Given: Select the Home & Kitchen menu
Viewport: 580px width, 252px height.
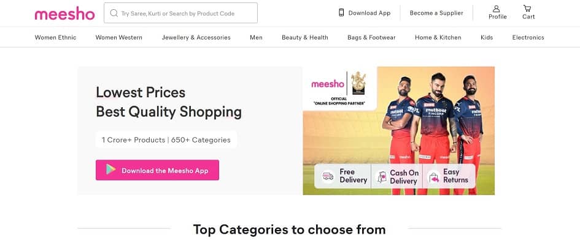Looking at the screenshot, I should click(438, 37).
